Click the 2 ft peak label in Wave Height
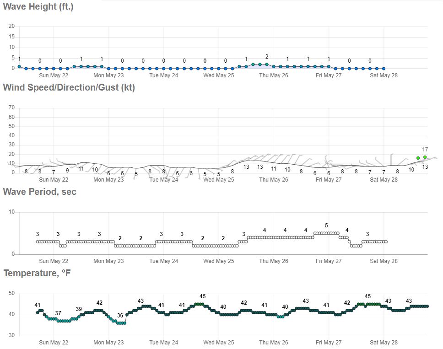Screen dimensions: 443x349 [267, 57]
